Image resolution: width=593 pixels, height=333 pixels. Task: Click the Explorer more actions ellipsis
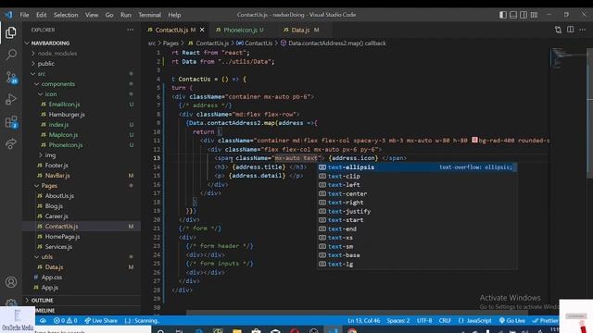(x=130, y=30)
